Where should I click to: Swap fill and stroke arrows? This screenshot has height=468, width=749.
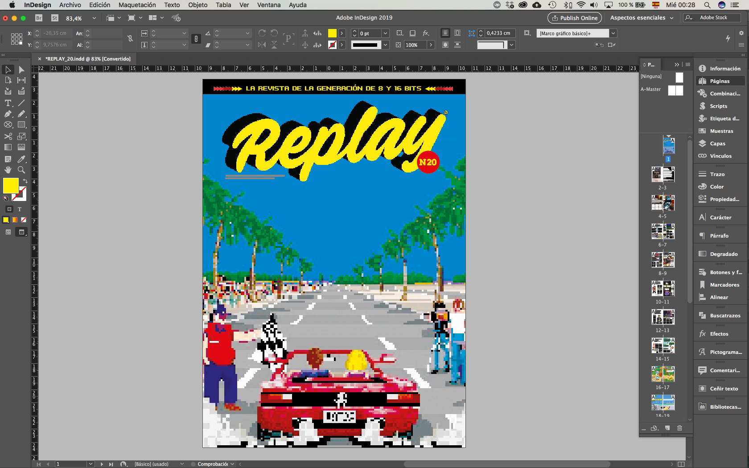pyautogui.click(x=25, y=181)
